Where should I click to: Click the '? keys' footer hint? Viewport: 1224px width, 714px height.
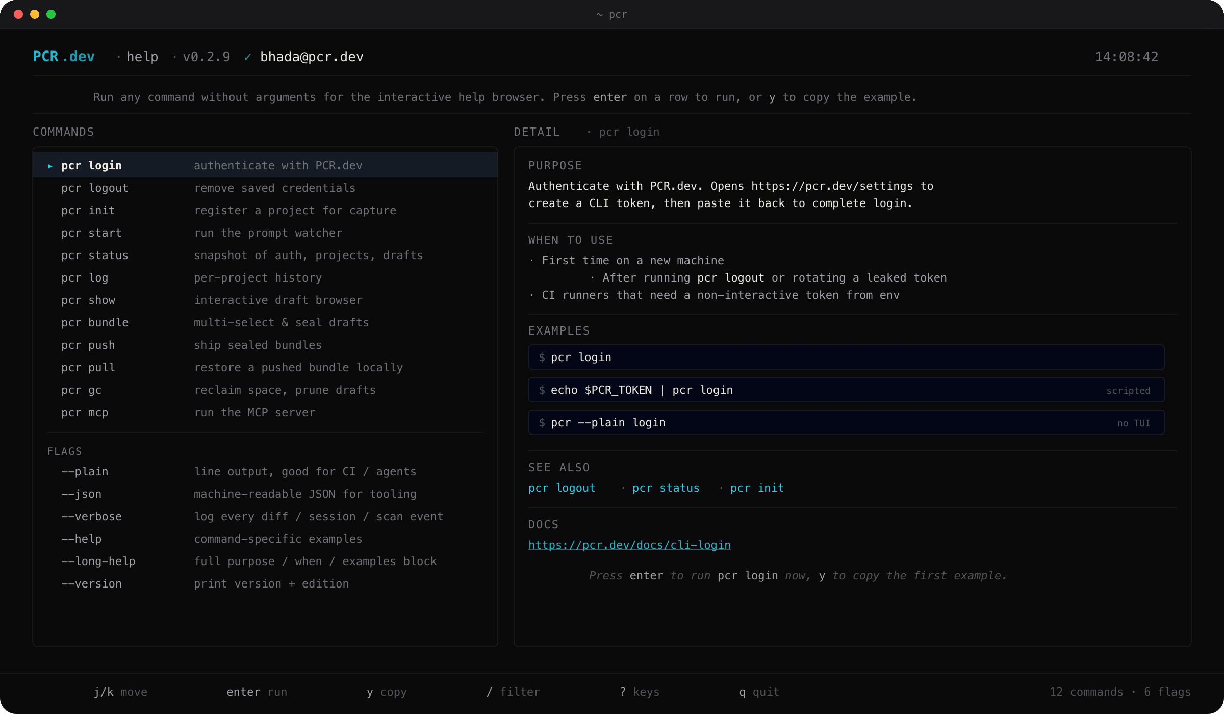click(640, 692)
